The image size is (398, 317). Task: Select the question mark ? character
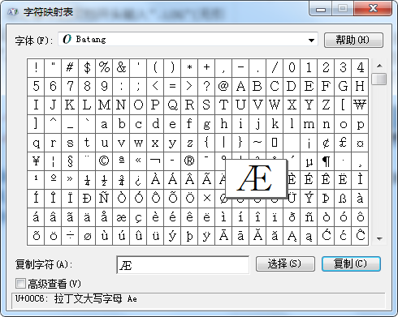tap(206, 87)
